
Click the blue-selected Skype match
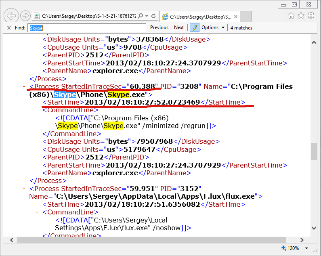tap(65, 94)
